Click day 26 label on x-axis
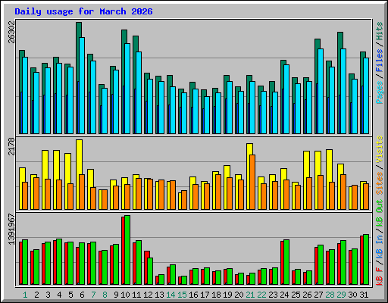 tap(307, 295)
